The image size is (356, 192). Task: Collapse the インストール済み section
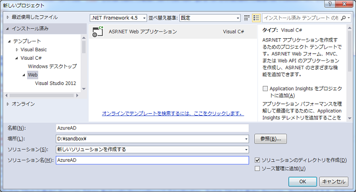point(8,29)
